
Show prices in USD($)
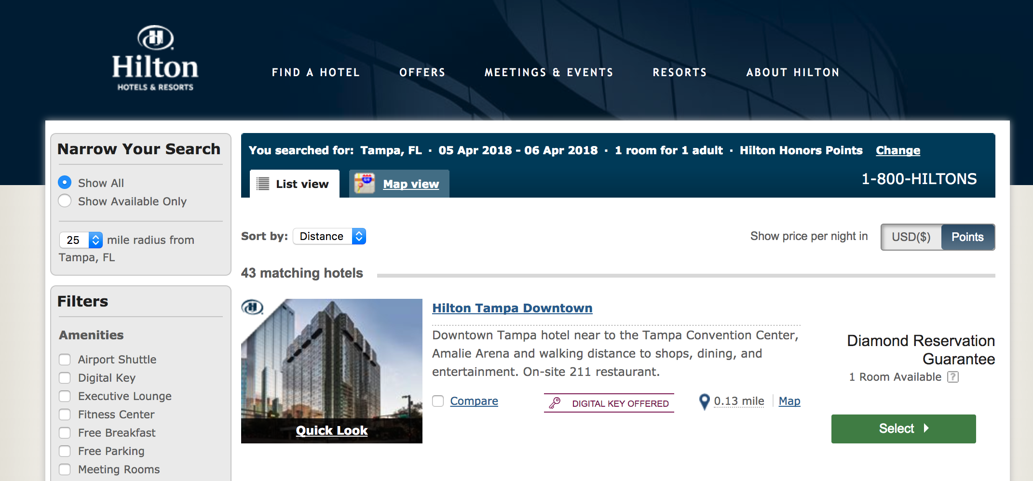point(911,237)
